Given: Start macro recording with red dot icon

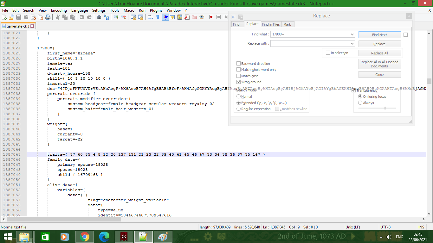Looking at the screenshot, I should [x=211, y=17].
